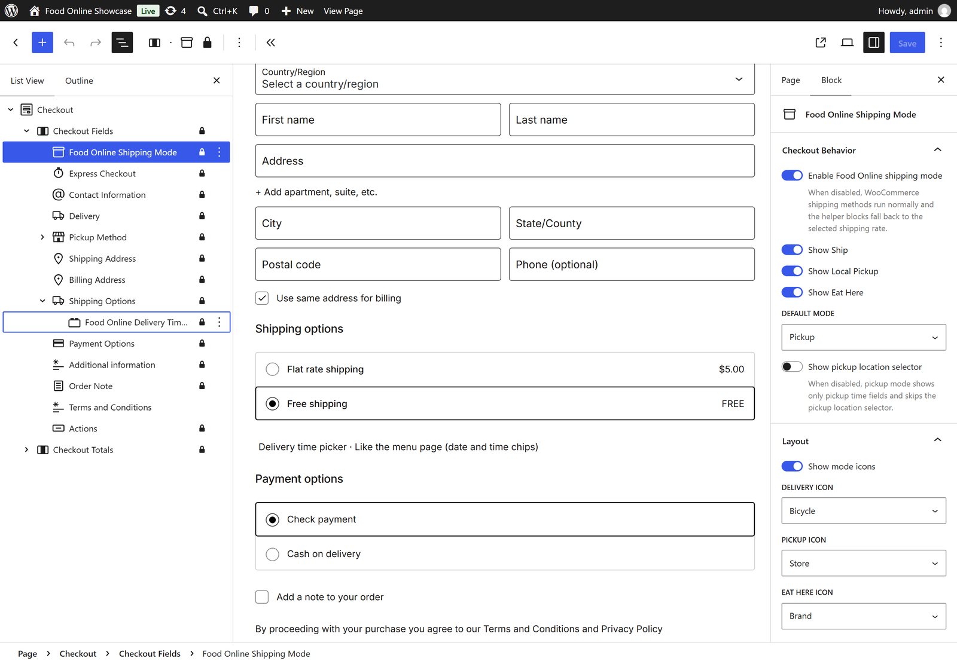This screenshot has height=664, width=957.
Task: Click the Save button
Action: click(907, 42)
